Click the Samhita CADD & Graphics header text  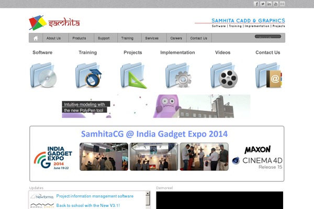coord(248,20)
